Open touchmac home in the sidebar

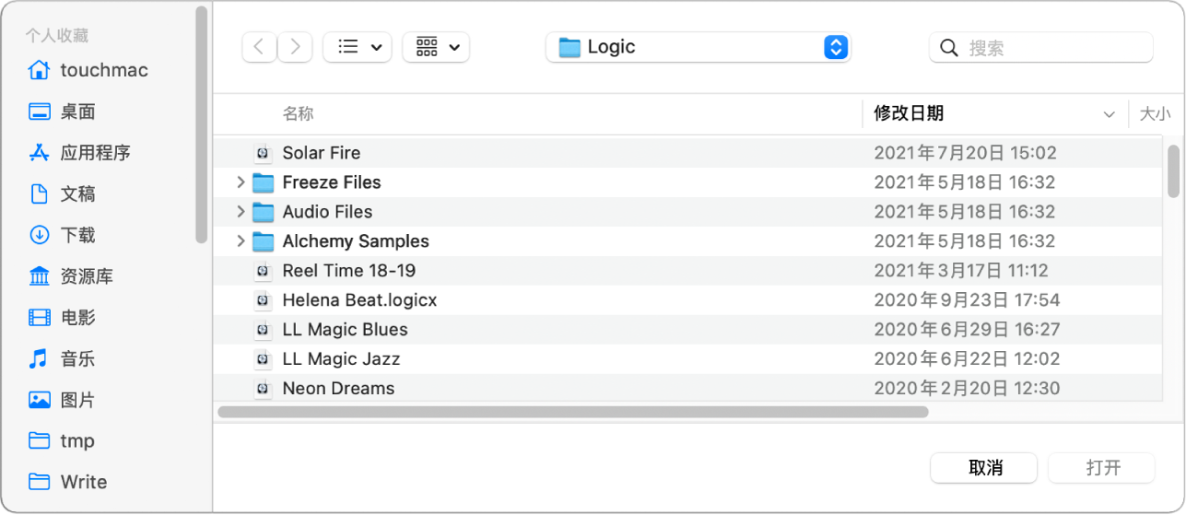[x=103, y=70]
